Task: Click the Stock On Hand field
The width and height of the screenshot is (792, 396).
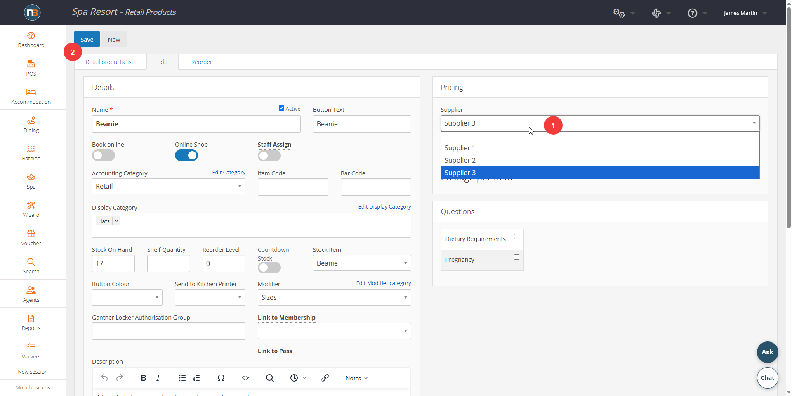Action: (x=113, y=263)
